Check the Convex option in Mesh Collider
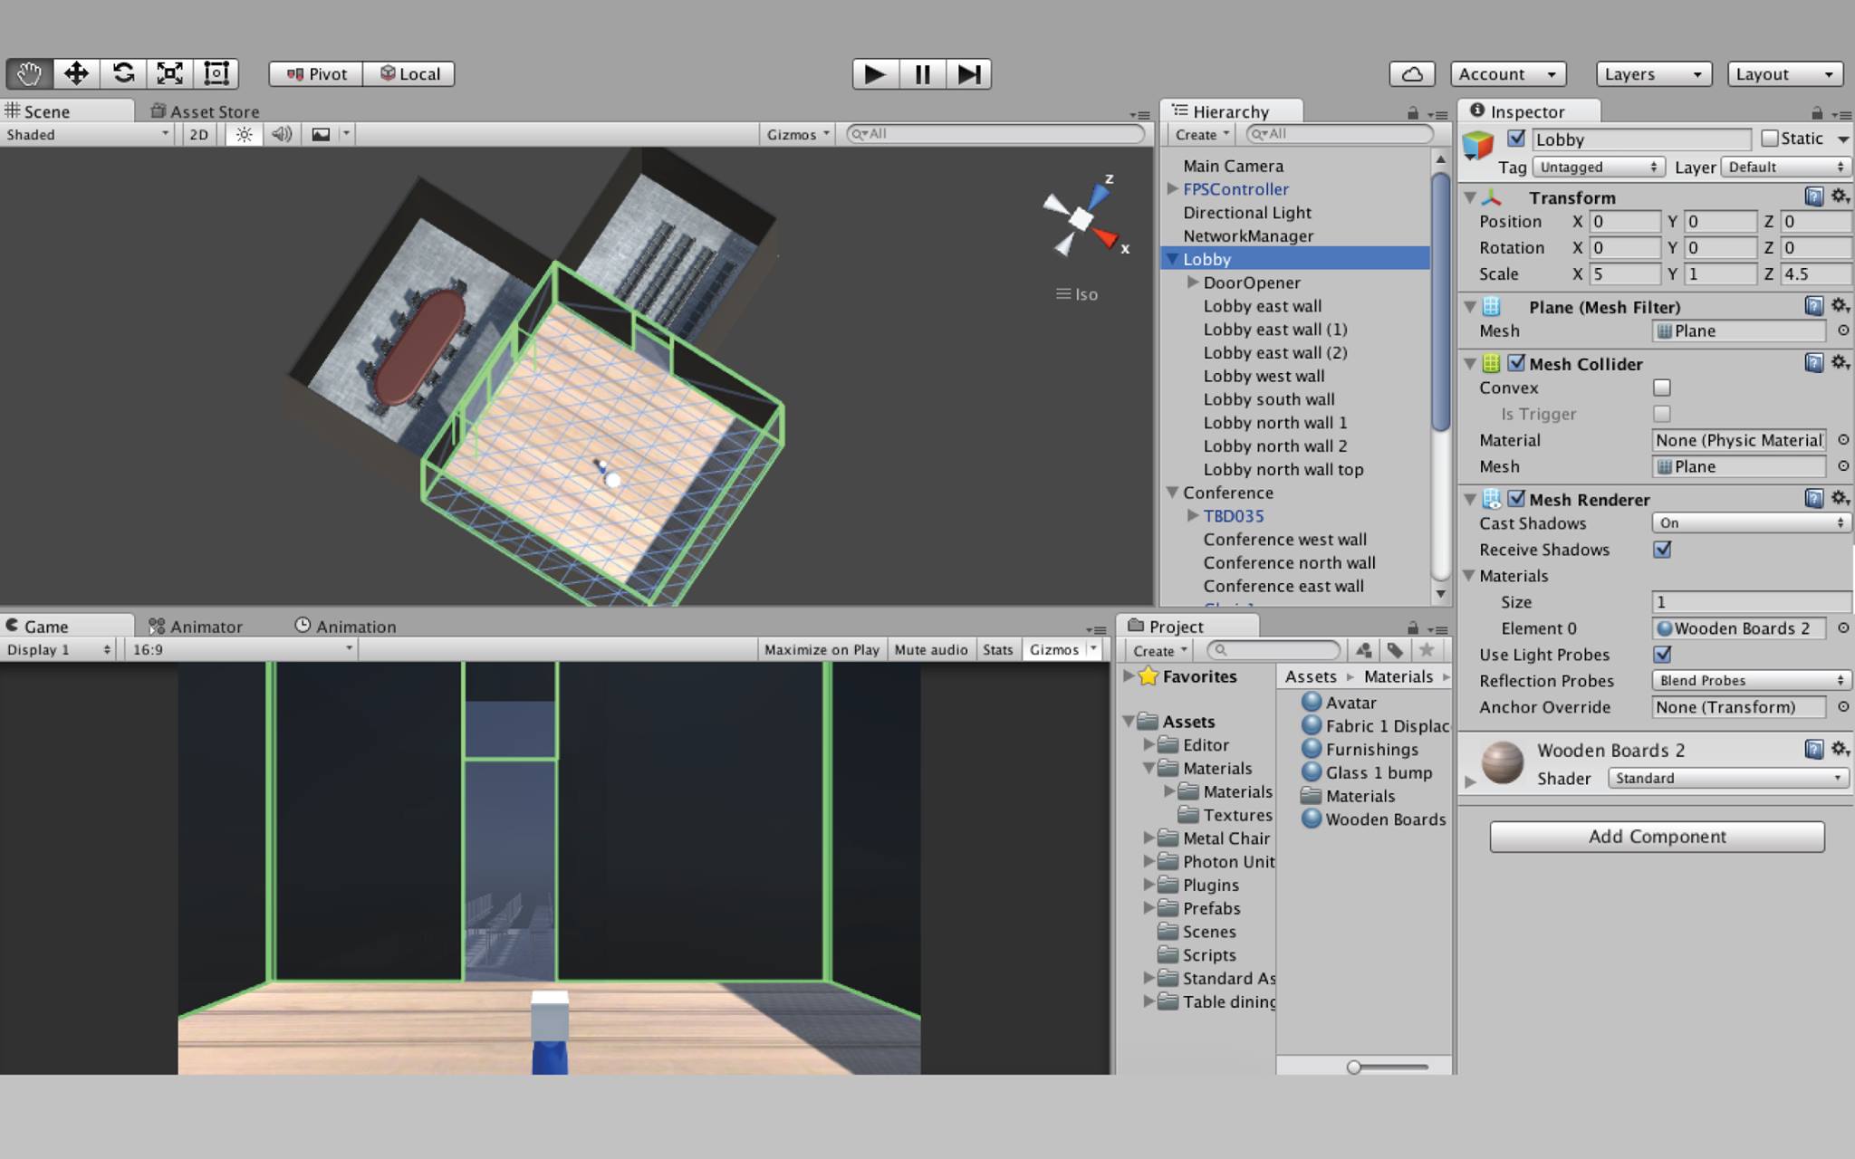 1661,388
